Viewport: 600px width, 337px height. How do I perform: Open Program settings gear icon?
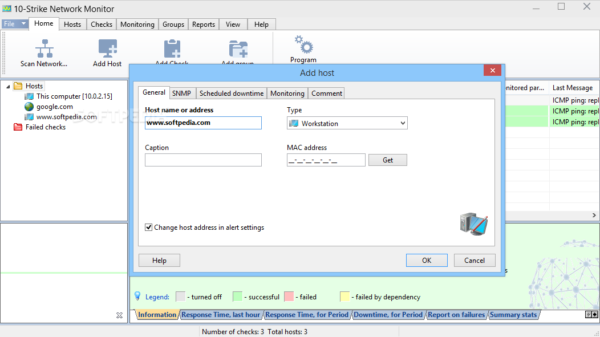coord(303,44)
